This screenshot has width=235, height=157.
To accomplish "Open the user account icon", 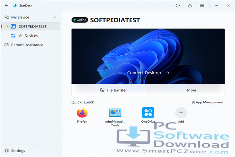I will (x=190, y=6).
